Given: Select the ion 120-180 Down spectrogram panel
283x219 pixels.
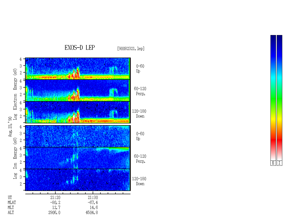Looking at the screenshot, I should point(78,180).
